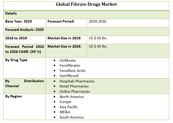Image resolution: width=173 pixels, height=123 pixels.
Task: Select the 2020-2026 forecast period value
Action: (x=98, y=21)
